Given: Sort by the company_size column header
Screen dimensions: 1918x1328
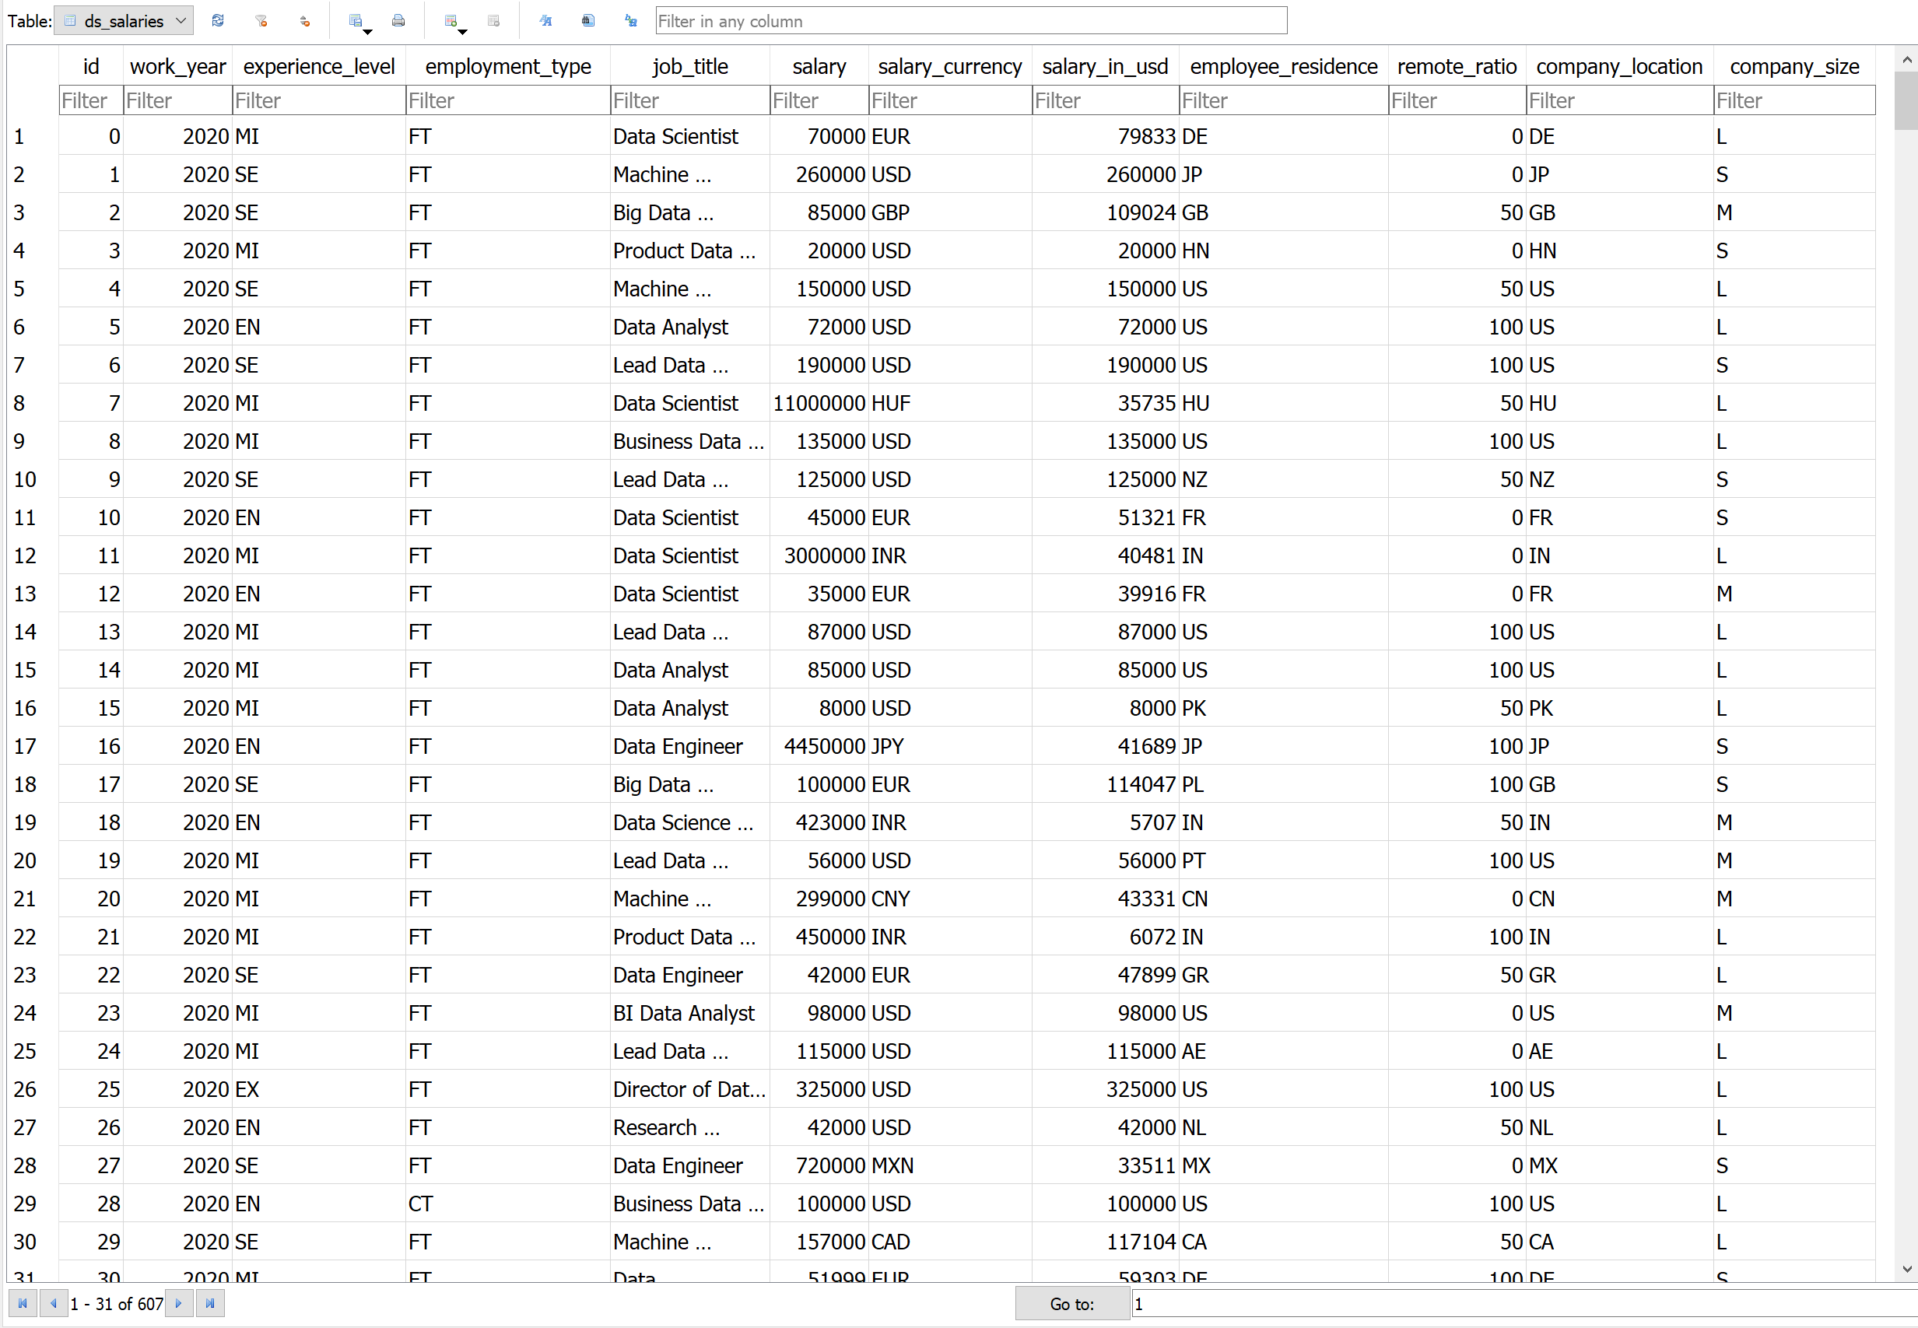Looking at the screenshot, I should pyautogui.click(x=1795, y=67).
